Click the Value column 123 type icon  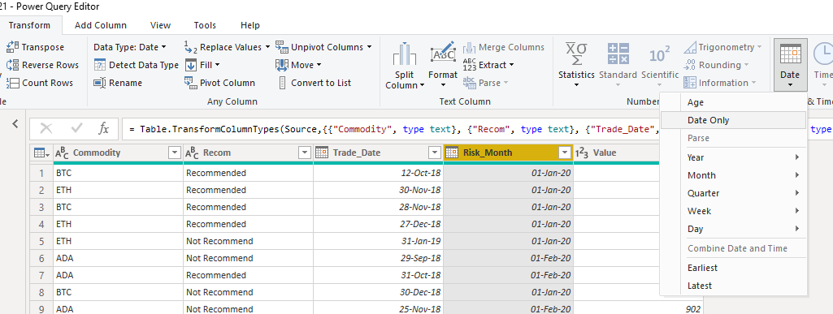pos(582,153)
